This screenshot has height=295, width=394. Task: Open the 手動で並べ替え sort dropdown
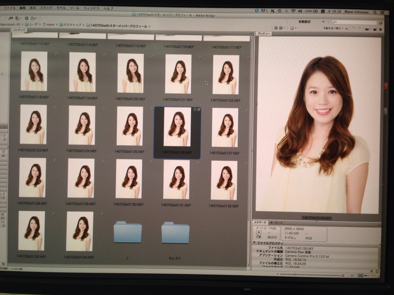coord(333,28)
